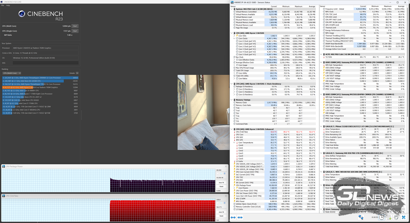Select white swatch in CPU (Tctl/Tdie) graph
410x223 pixels.
(218, 203)
